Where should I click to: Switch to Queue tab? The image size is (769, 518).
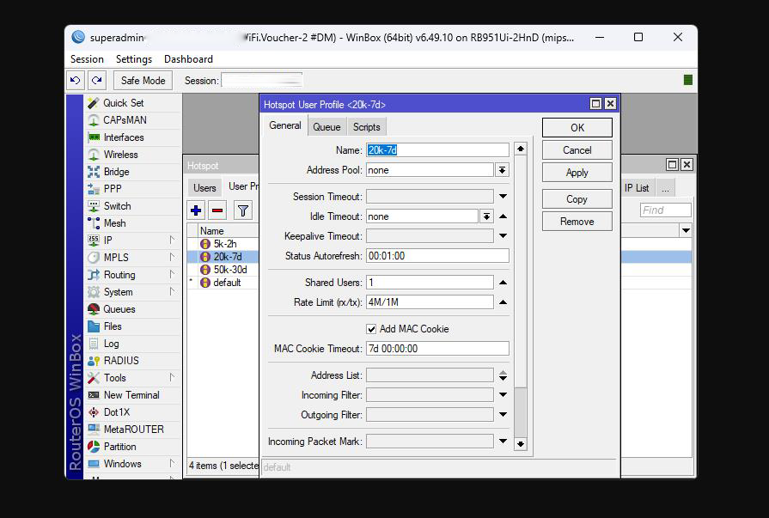click(327, 127)
